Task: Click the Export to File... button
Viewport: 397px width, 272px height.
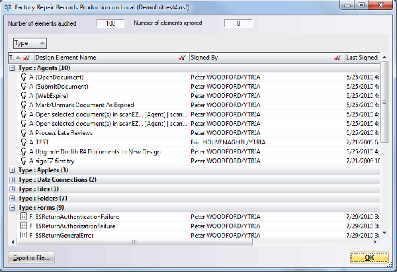Action: point(31,258)
